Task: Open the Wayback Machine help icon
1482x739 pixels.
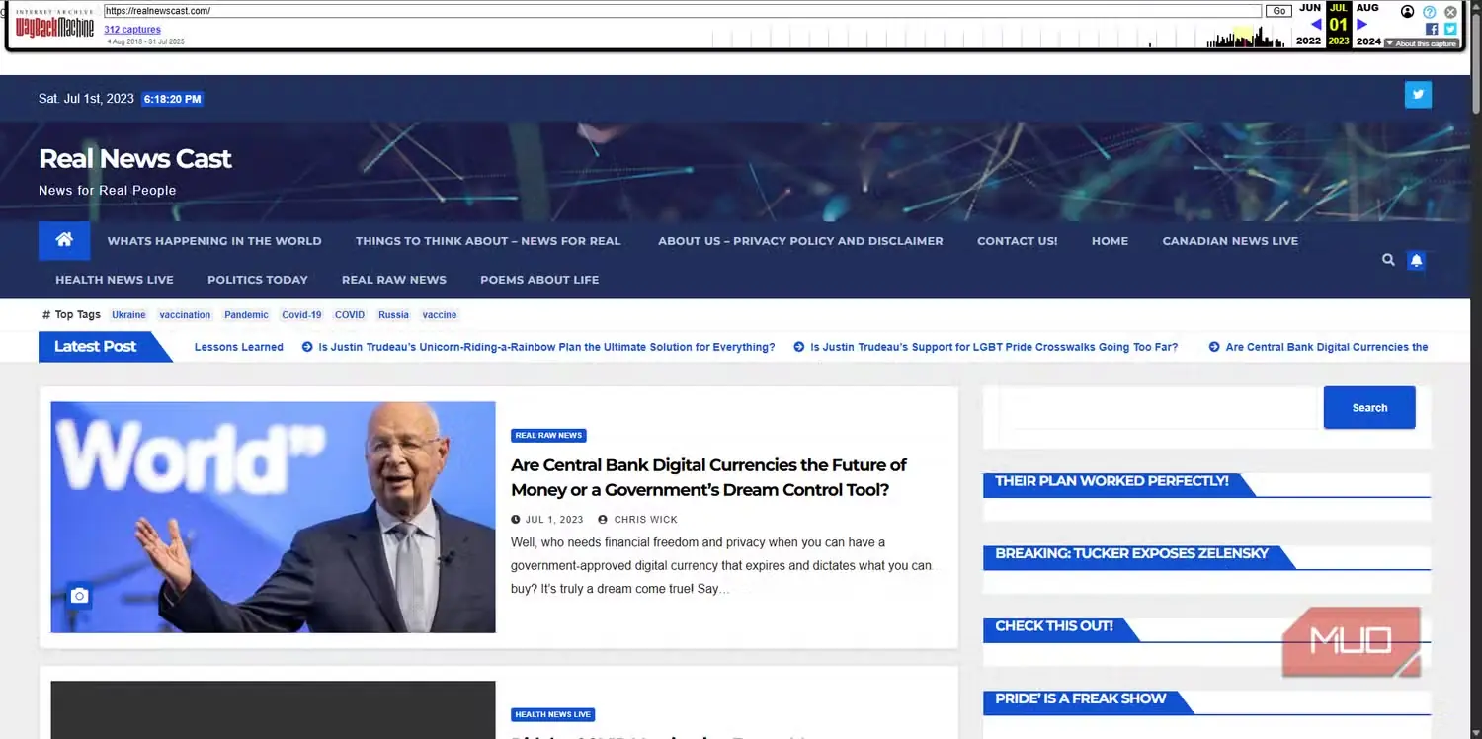Action: click(x=1430, y=12)
